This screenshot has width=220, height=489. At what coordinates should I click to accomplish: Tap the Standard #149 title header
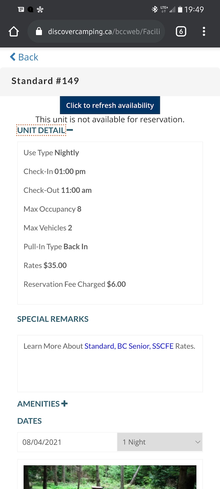click(45, 81)
